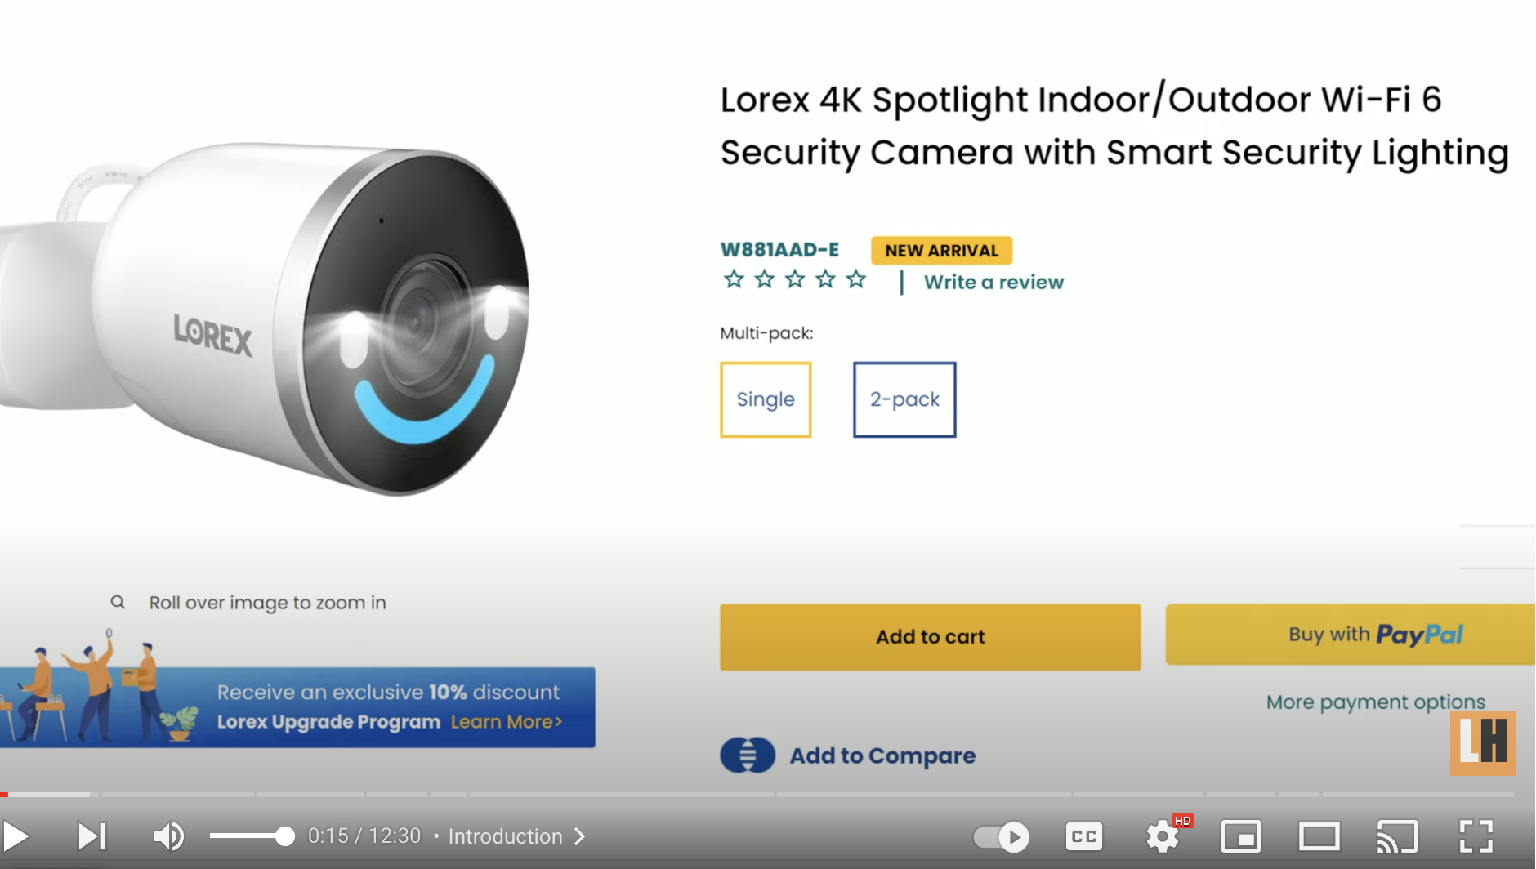Open the video settings gear

[x=1162, y=836]
